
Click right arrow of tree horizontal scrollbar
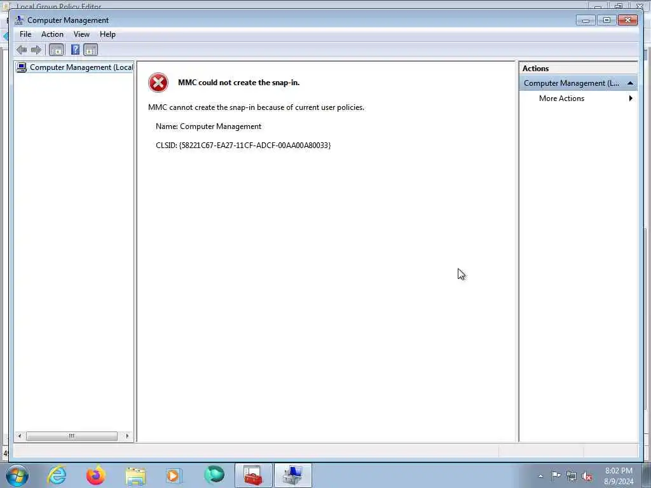pyautogui.click(x=127, y=436)
